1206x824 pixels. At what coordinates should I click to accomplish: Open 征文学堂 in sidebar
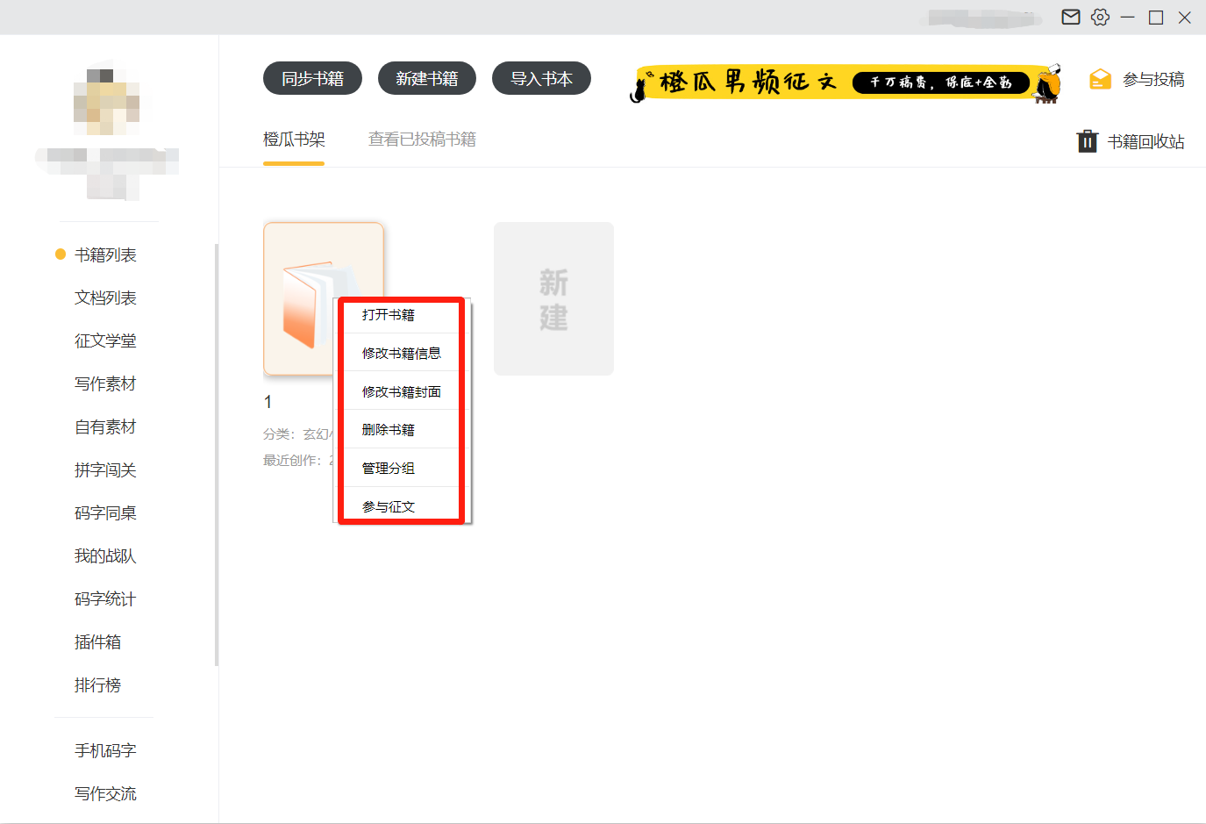pos(105,340)
